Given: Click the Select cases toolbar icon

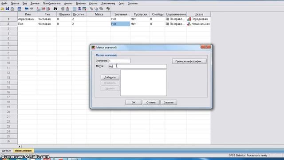Looking at the screenshot, I should (x=84, y=9).
